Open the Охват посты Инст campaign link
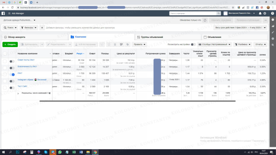The width and height of the screenshot is (276, 155). [26, 60]
